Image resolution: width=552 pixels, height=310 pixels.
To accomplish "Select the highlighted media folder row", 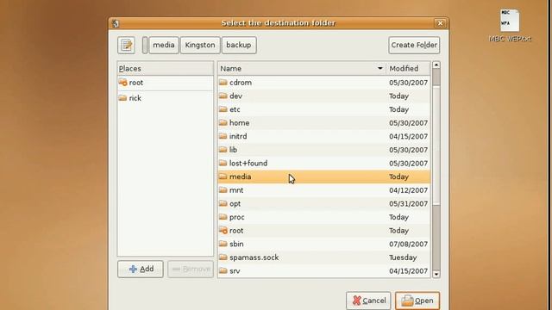I will [324, 177].
